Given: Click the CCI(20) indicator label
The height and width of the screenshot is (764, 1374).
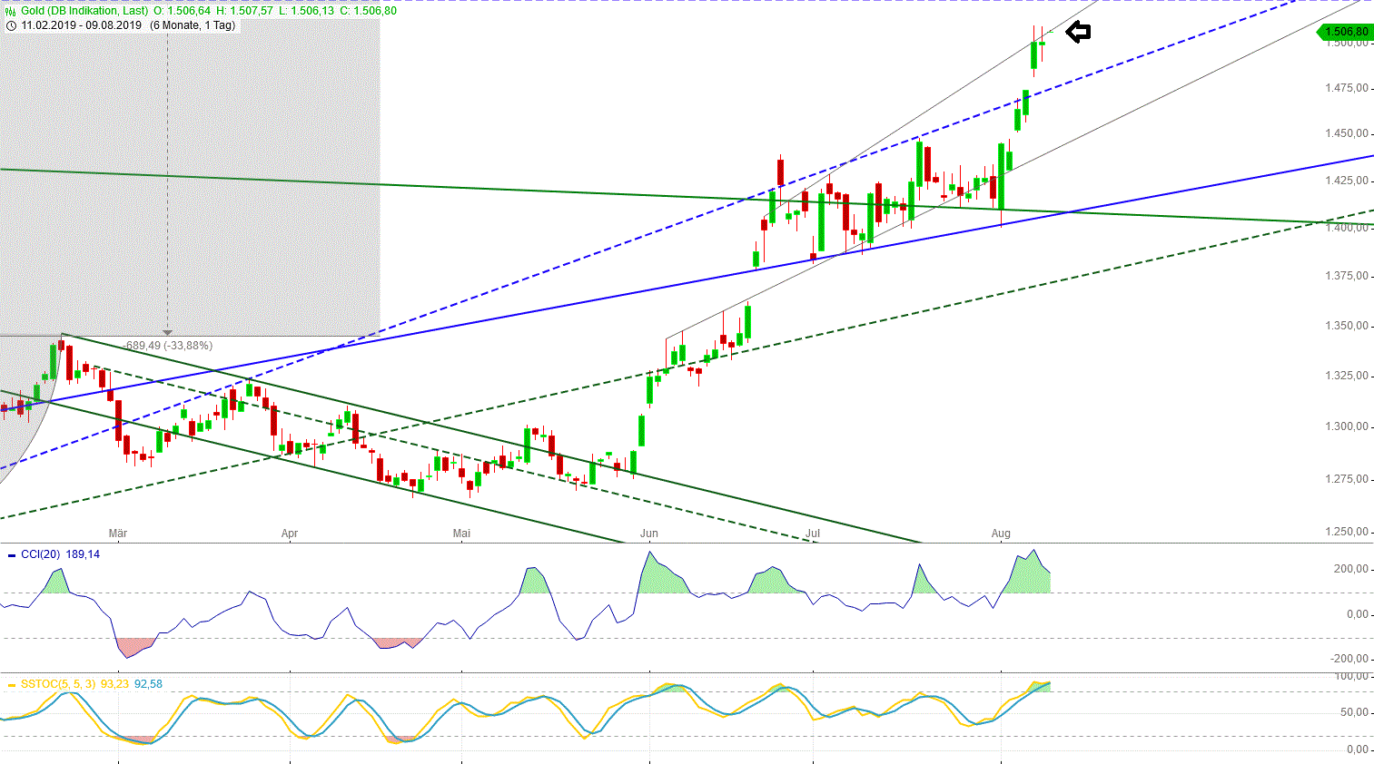Looking at the screenshot, I should click(x=40, y=554).
